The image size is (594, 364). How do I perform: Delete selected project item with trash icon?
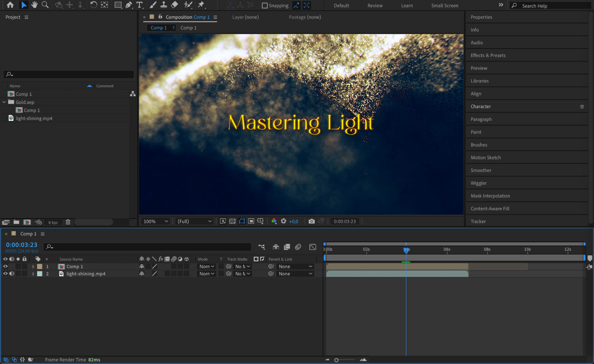click(x=68, y=222)
